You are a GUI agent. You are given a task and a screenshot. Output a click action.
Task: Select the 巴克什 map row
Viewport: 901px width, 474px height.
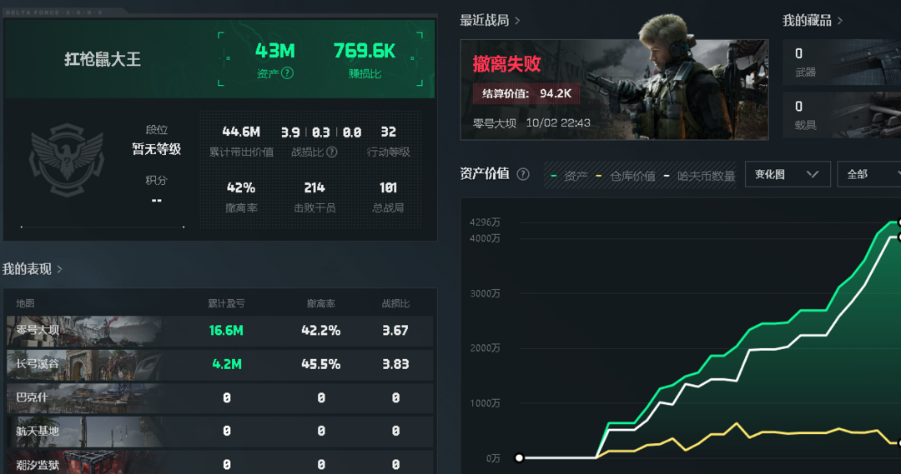[x=219, y=398]
